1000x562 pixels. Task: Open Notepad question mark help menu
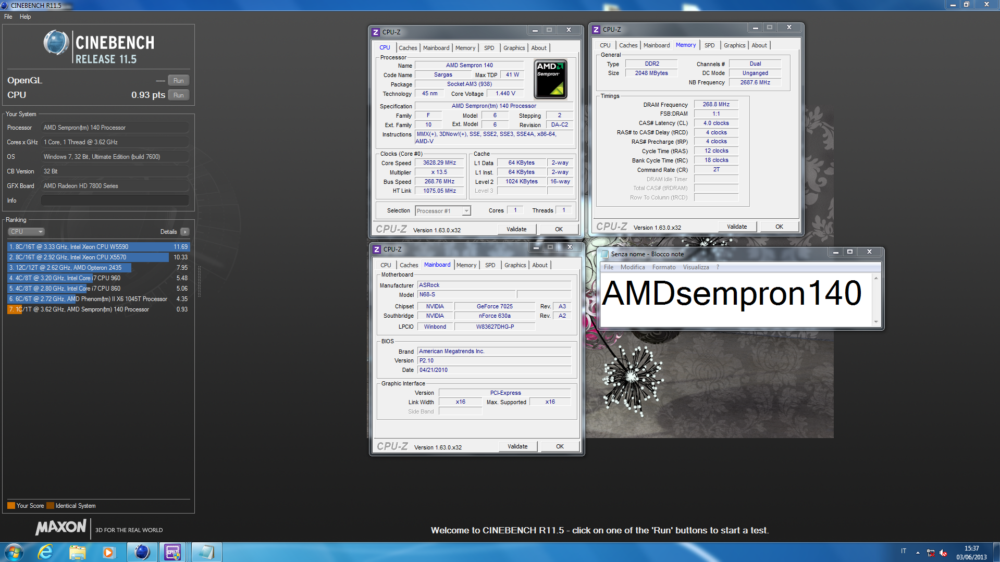pos(718,267)
